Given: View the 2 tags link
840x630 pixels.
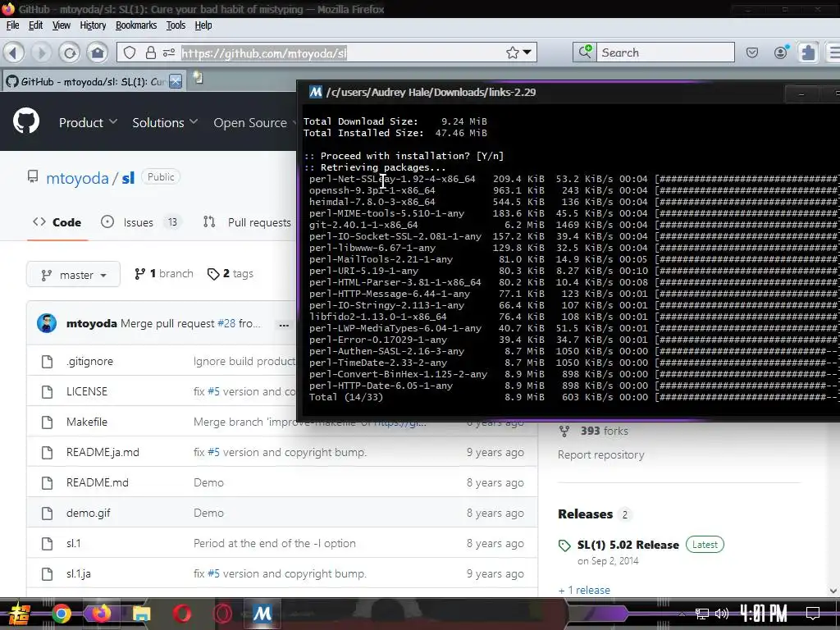Looking at the screenshot, I should coord(231,274).
